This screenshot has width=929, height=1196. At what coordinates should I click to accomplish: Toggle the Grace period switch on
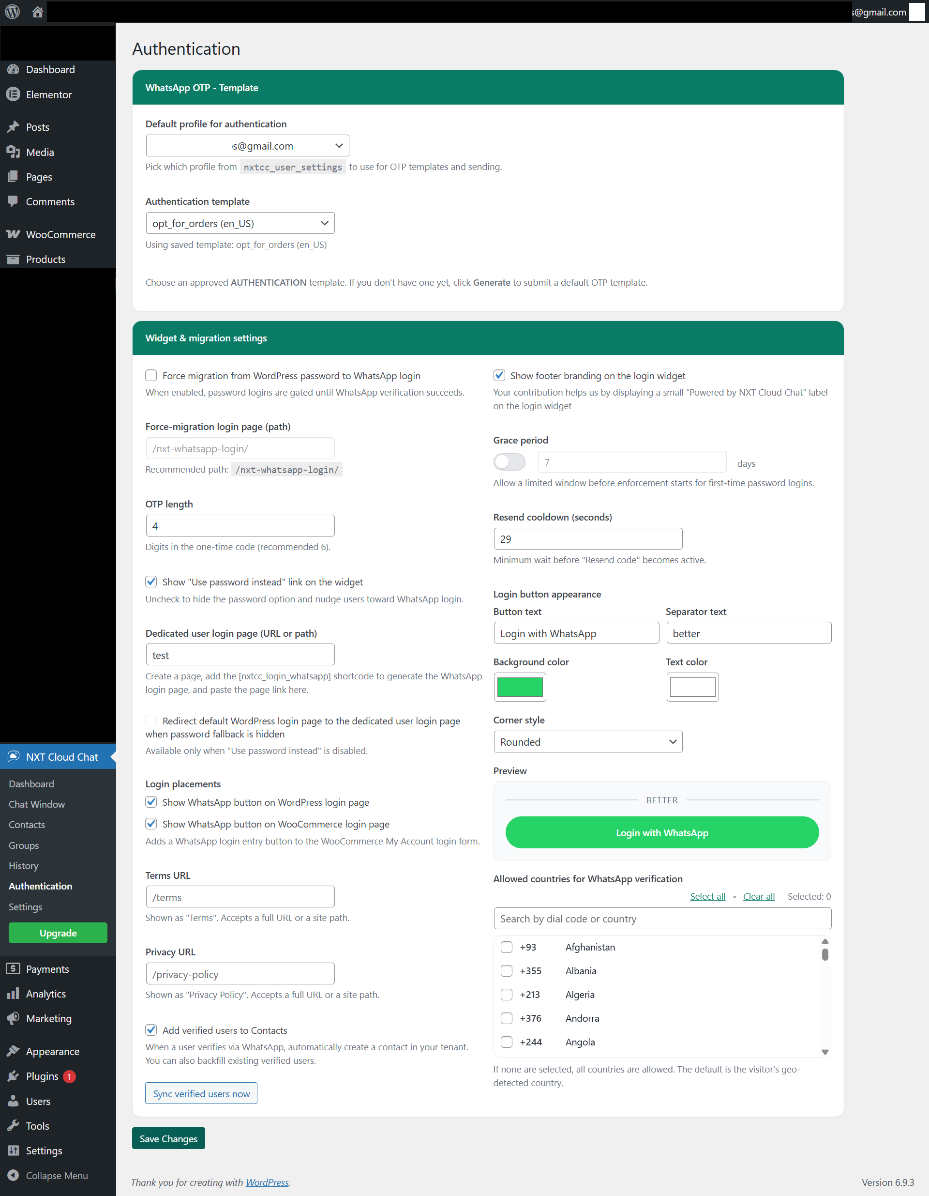pyautogui.click(x=509, y=461)
